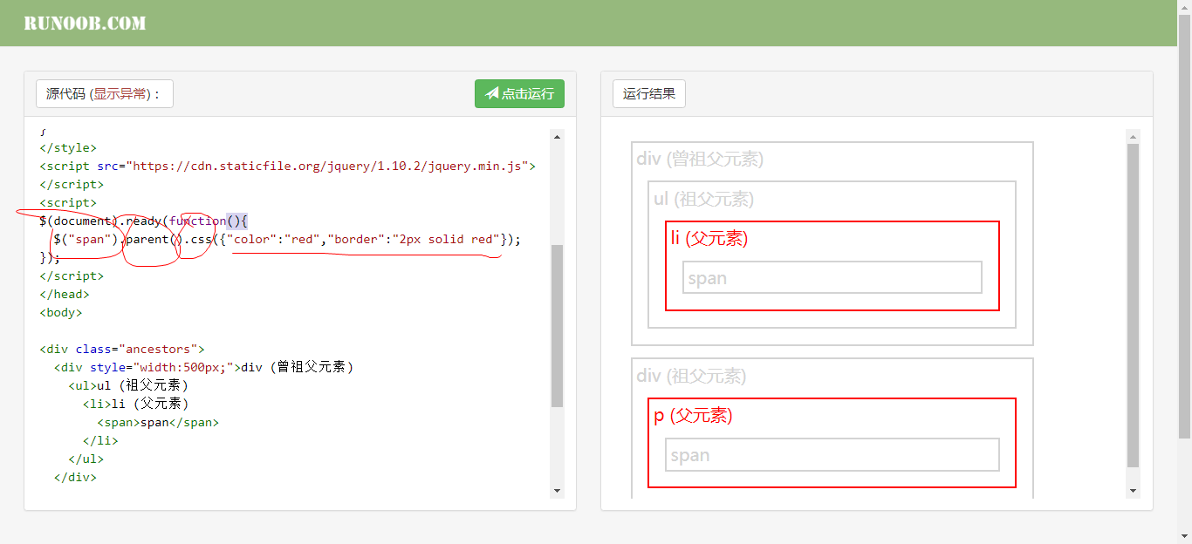1192x544 pixels.
Task: Click ul (祖父元素) text in result
Action: (x=703, y=199)
